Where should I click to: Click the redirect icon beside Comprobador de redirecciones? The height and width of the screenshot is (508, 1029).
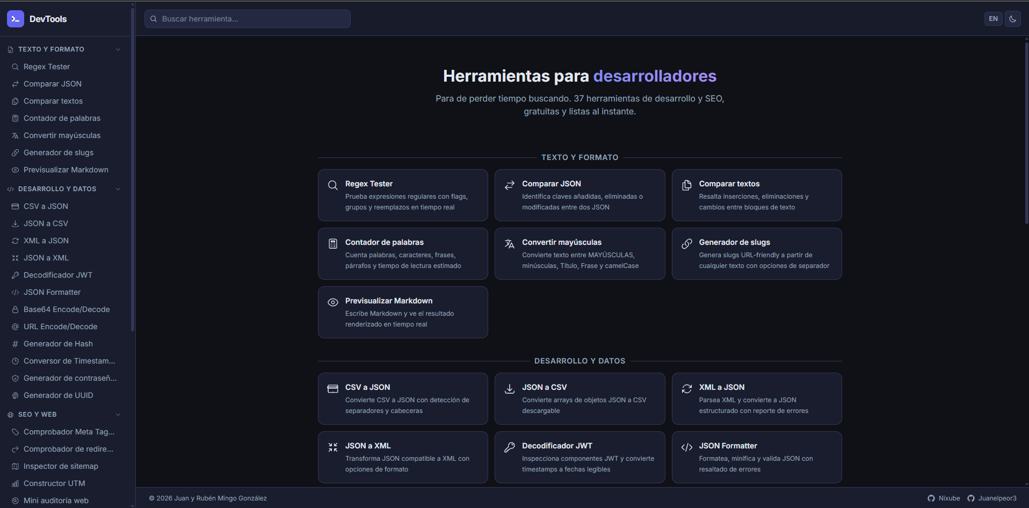tap(15, 449)
